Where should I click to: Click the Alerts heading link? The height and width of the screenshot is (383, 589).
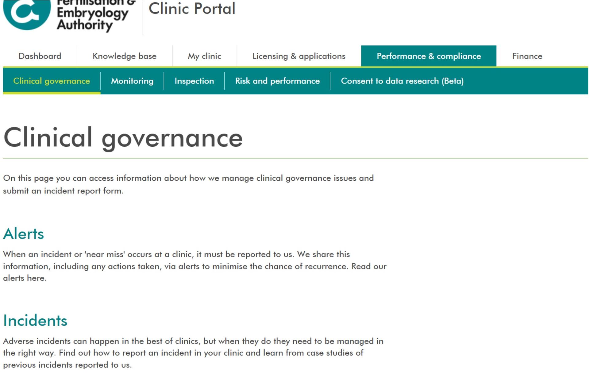(x=24, y=234)
